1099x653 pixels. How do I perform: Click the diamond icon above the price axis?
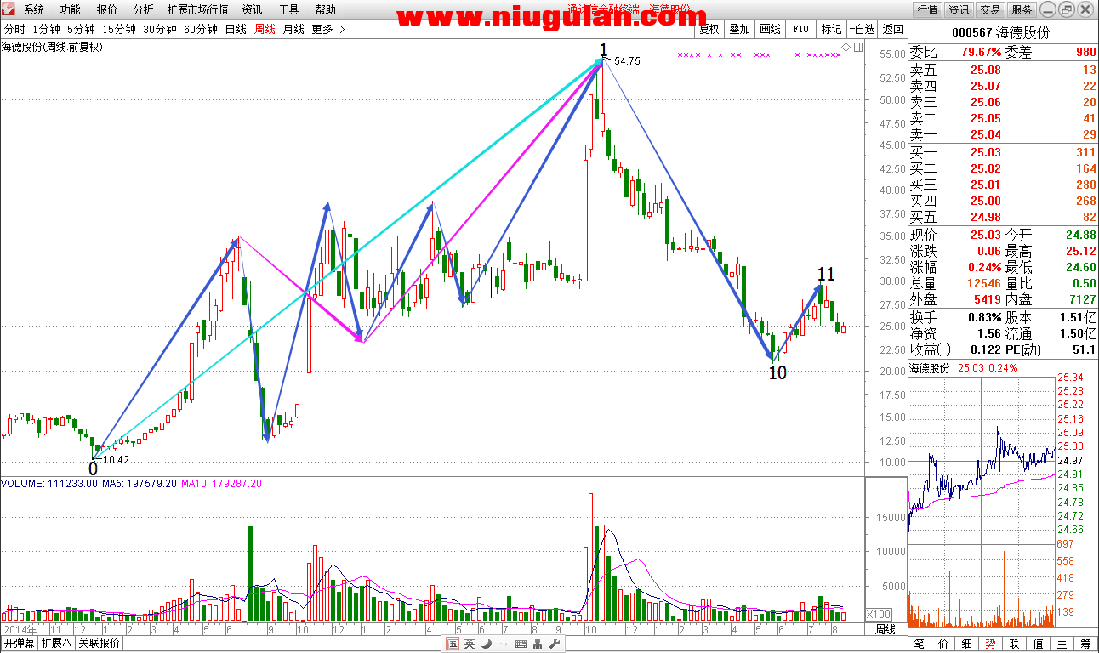pos(846,47)
